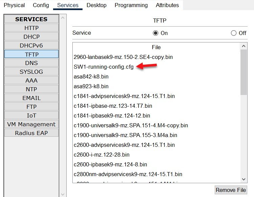254x197 pixels.
Task: Select the TFTP service
Action: point(31,54)
